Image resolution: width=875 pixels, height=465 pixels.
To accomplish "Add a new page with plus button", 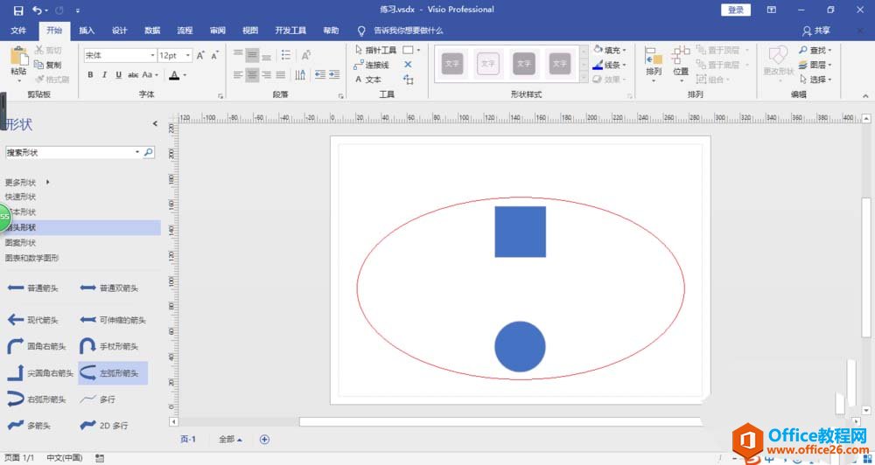I will tap(264, 439).
